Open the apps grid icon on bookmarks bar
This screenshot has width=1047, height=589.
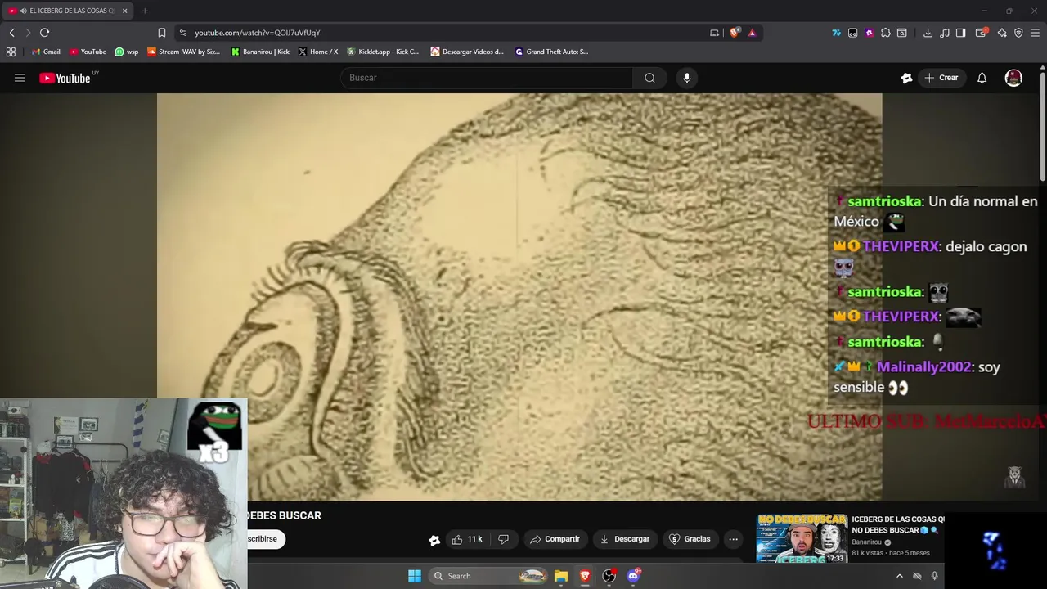[x=11, y=52]
